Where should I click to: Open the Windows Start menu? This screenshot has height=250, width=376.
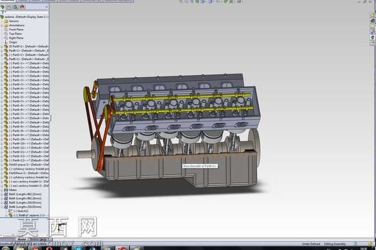coord(5,248)
